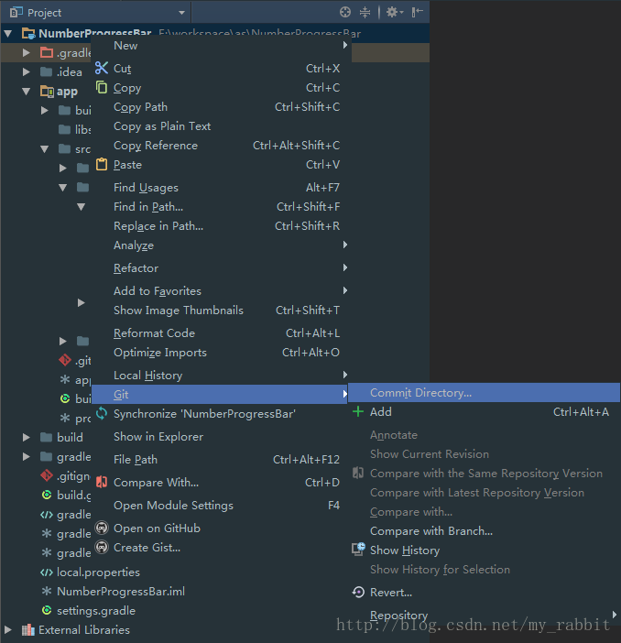Hide the Project panel with the hide icon
The height and width of the screenshot is (643, 621).
(x=417, y=12)
